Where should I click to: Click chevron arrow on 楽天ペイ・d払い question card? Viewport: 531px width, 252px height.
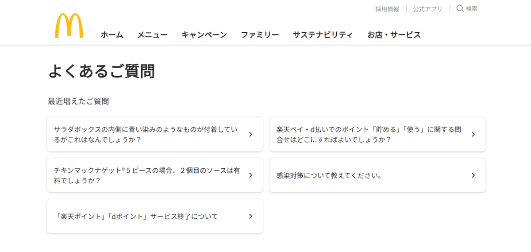pos(473,134)
